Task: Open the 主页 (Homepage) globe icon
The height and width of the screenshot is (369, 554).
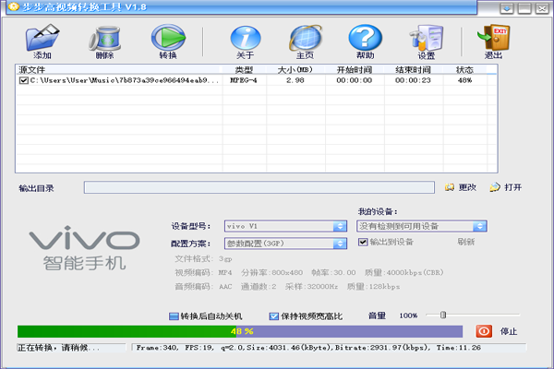Action: [306, 38]
